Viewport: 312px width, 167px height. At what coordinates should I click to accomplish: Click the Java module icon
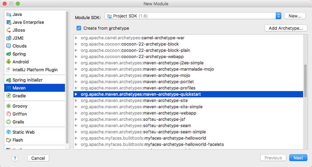(9, 14)
